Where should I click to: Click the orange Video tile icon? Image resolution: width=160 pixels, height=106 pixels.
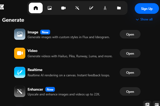pos(20,53)
